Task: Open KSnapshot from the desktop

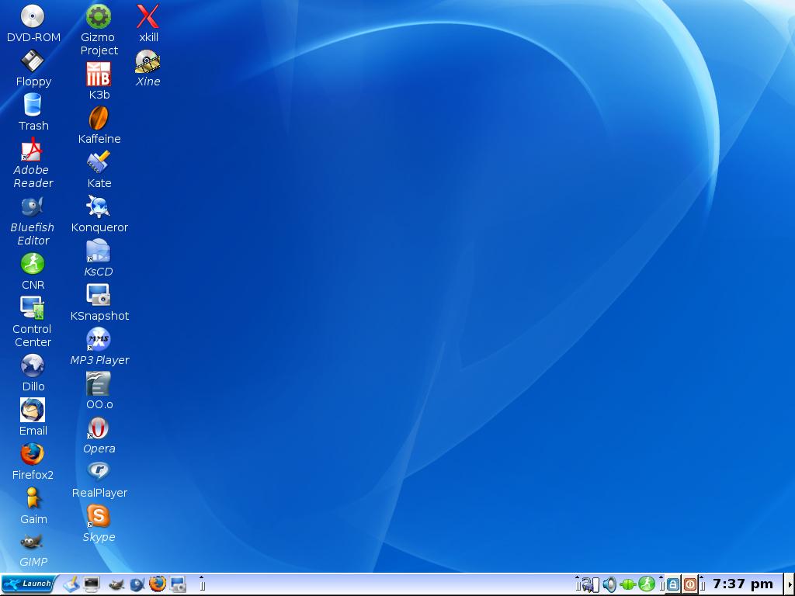Action: pos(99,296)
